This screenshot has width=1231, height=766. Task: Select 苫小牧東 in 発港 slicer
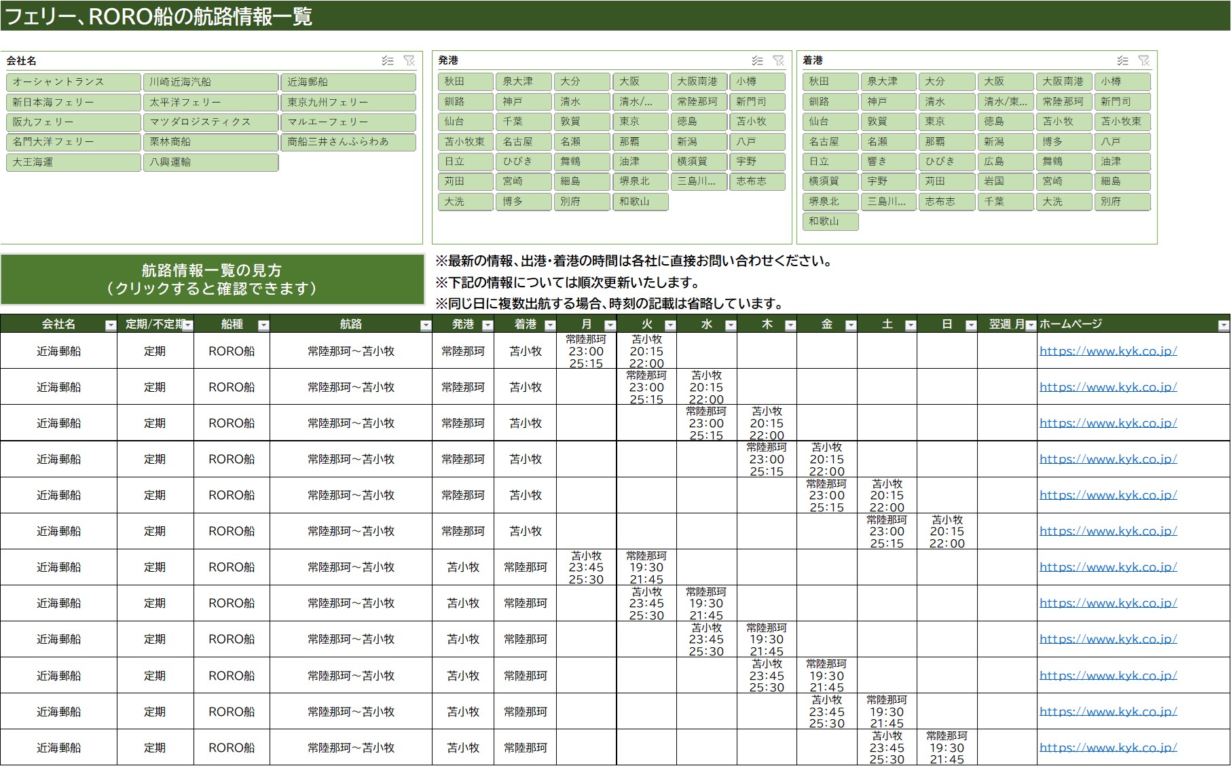(466, 142)
